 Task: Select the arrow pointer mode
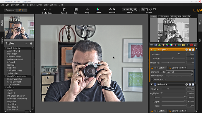point(143,9)
